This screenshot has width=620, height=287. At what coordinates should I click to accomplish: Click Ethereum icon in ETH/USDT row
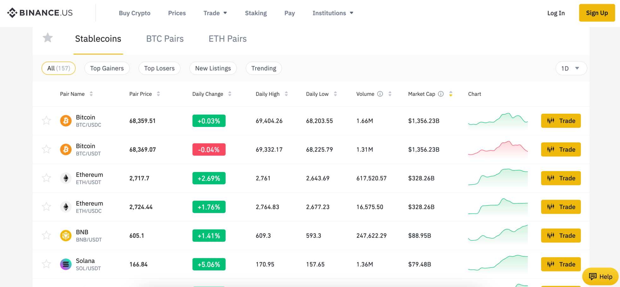click(66, 178)
